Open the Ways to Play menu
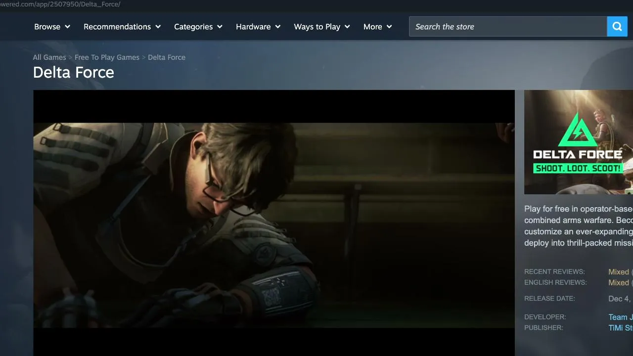The width and height of the screenshot is (633, 356). pos(322,27)
